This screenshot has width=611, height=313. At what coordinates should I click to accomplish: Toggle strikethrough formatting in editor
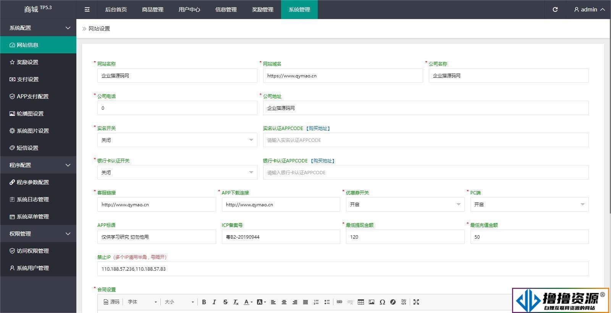(x=225, y=302)
